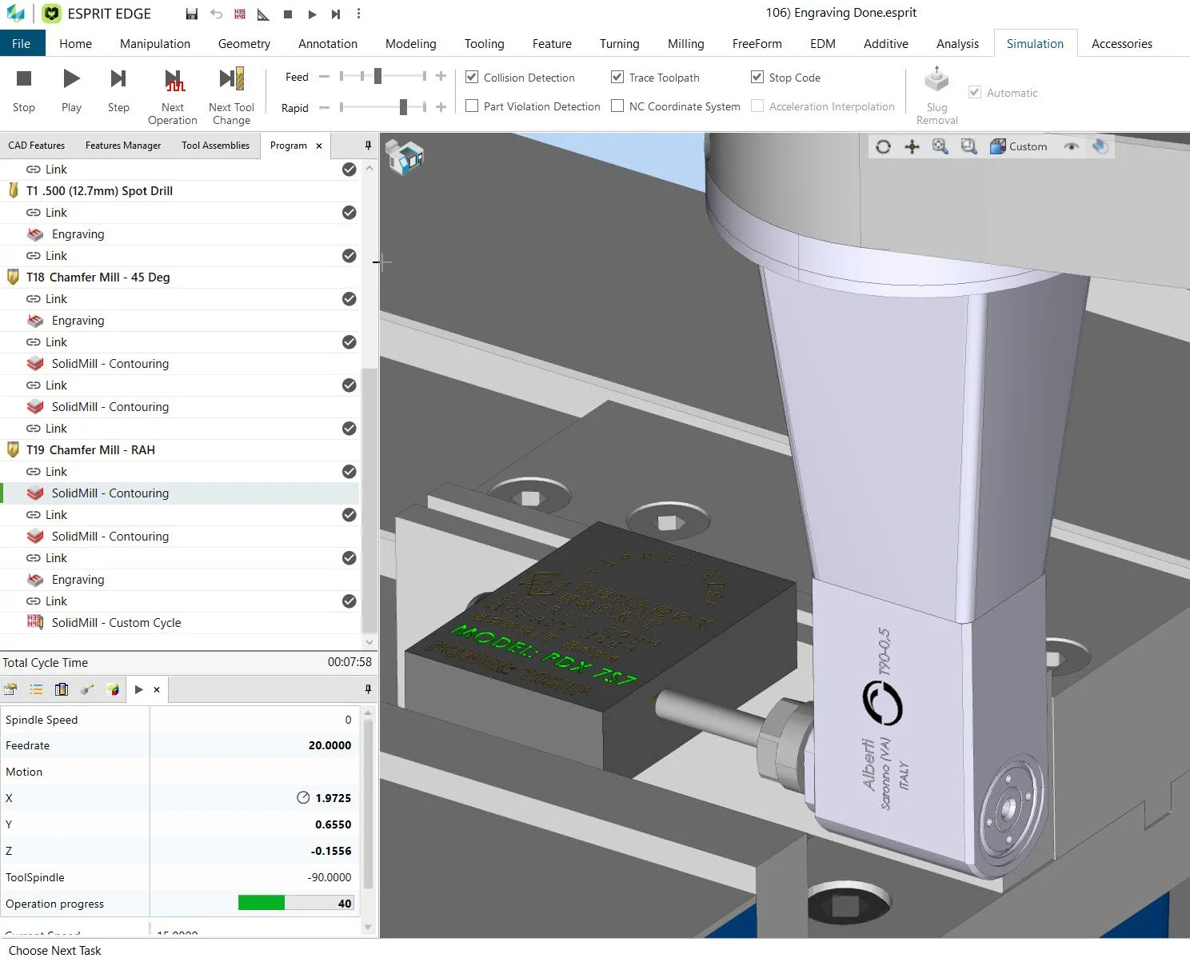Open the Custom view orientation selector
This screenshot has width=1190, height=962.
click(1018, 146)
